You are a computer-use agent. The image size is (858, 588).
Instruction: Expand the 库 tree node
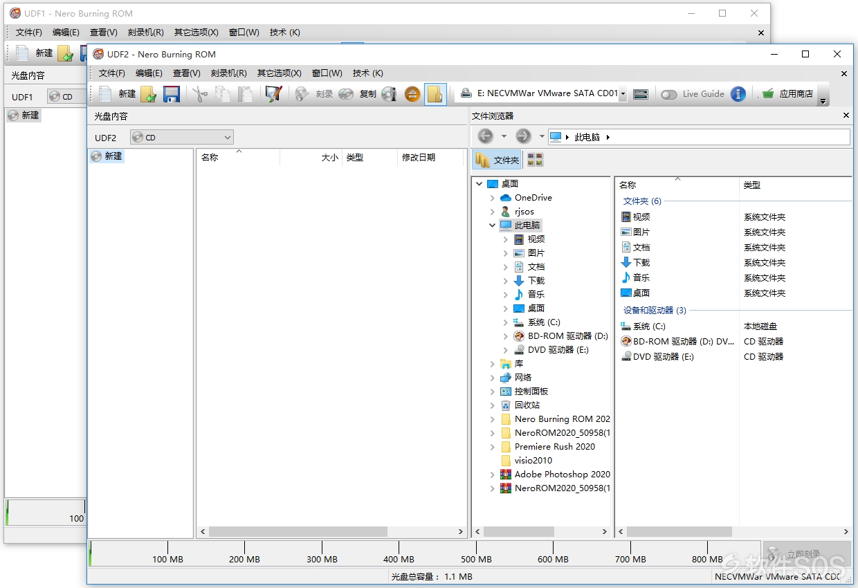click(493, 363)
